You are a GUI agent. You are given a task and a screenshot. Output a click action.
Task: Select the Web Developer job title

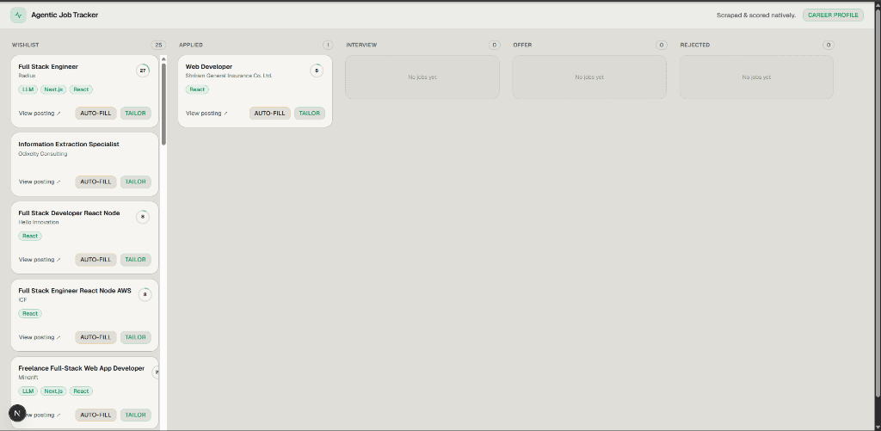209,67
